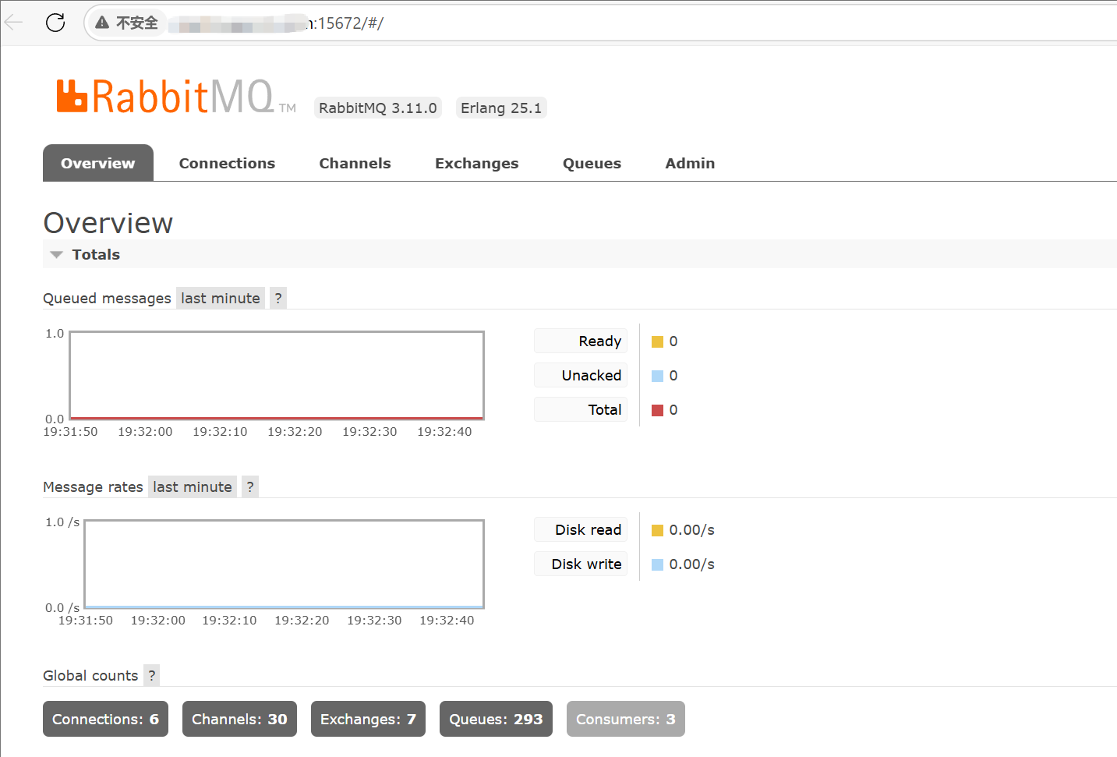Click the Overview page heading
This screenshot has height=757, width=1117.
pos(108,223)
